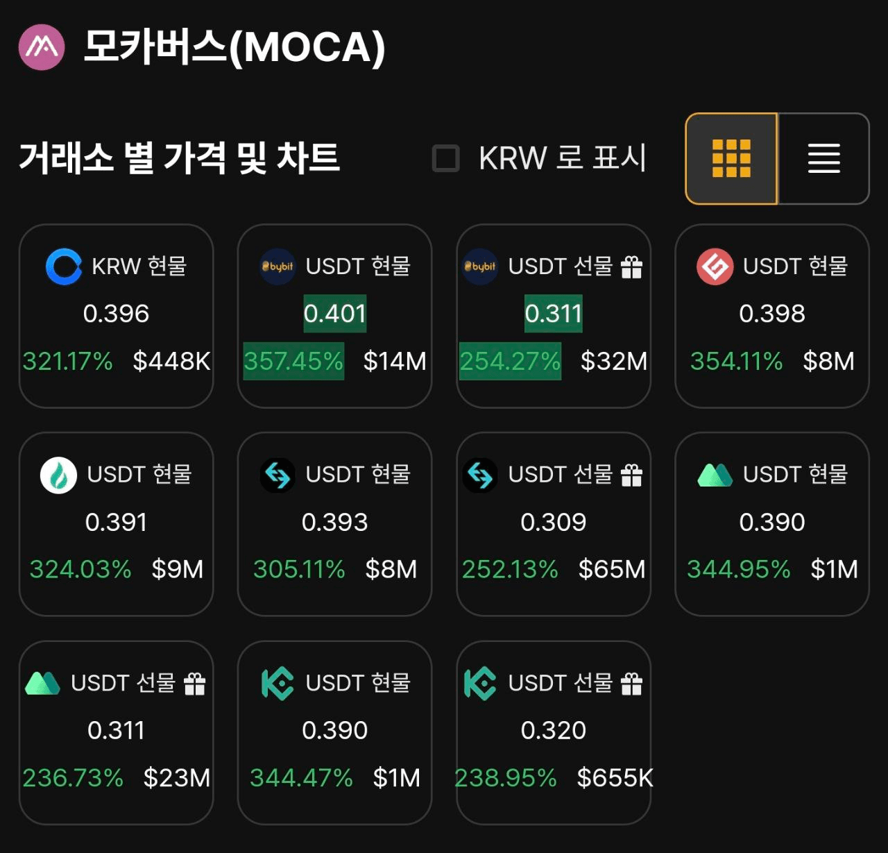
Task: Open the KuCoin futures card with $655K volume
Action: point(554,732)
